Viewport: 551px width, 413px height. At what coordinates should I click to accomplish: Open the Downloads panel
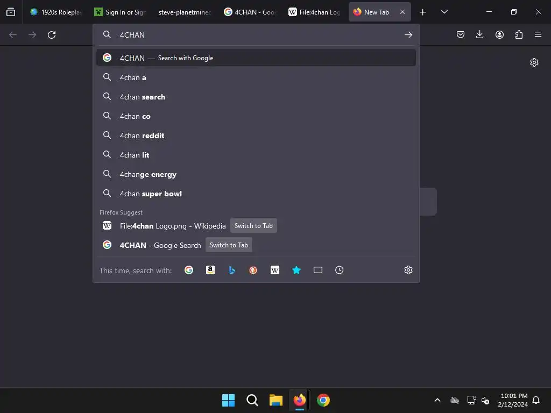[x=479, y=34]
